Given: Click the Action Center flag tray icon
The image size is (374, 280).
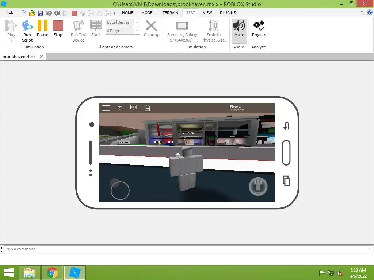Looking at the screenshot, I should pos(322,273).
